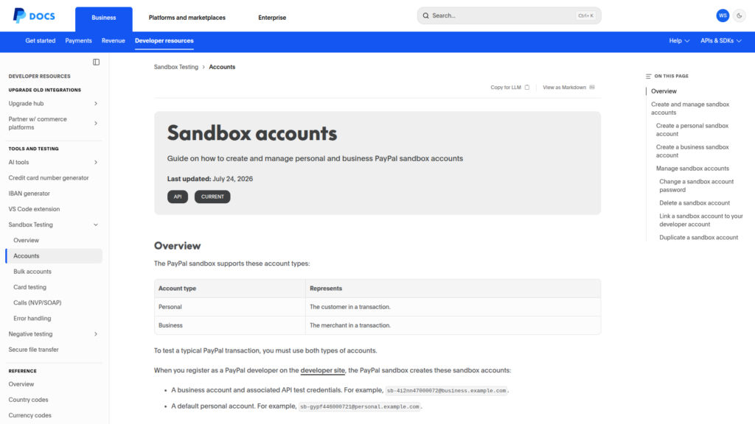Image resolution: width=755 pixels, height=424 pixels.
Task: Open VS Code extension page
Action: (x=34, y=209)
